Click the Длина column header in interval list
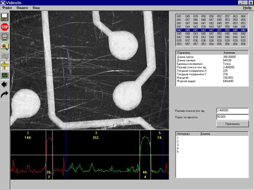 [x=221, y=134]
